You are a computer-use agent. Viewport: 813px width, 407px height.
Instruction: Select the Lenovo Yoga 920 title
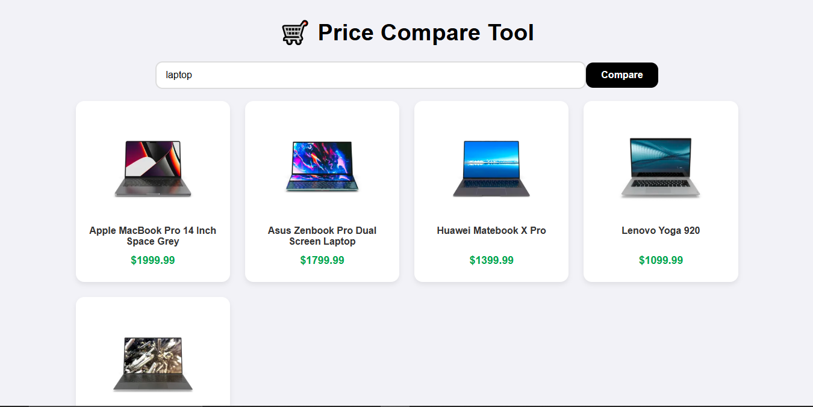[x=661, y=230]
